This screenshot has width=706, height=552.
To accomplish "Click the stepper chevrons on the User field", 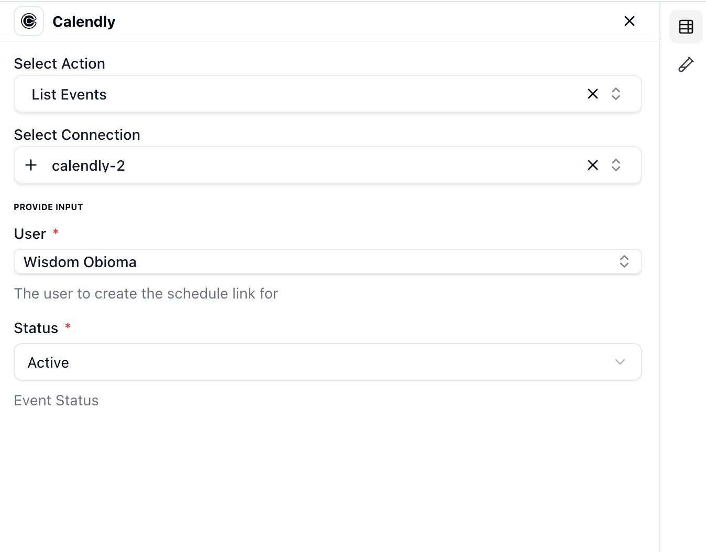I will click(624, 261).
